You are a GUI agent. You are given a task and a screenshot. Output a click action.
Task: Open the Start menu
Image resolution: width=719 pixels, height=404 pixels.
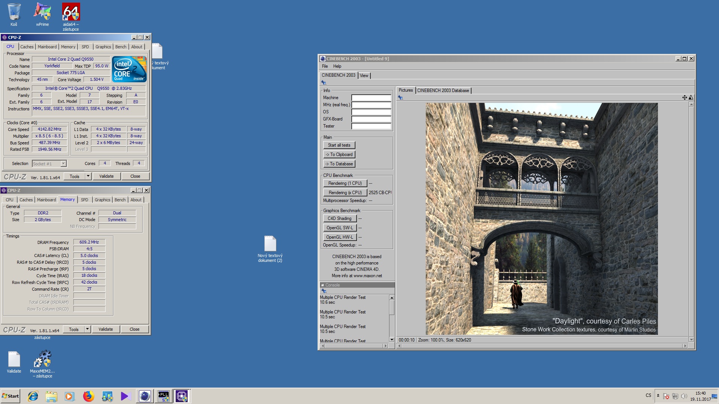pyautogui.click(x=10, y=396)
